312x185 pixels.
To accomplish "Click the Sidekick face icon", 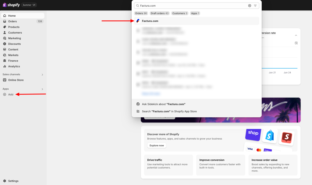I will [x=138, y=104].
